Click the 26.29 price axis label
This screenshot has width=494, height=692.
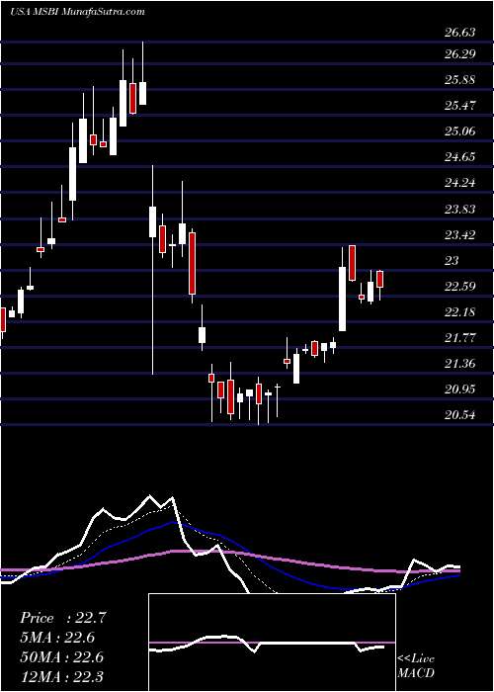460,54
